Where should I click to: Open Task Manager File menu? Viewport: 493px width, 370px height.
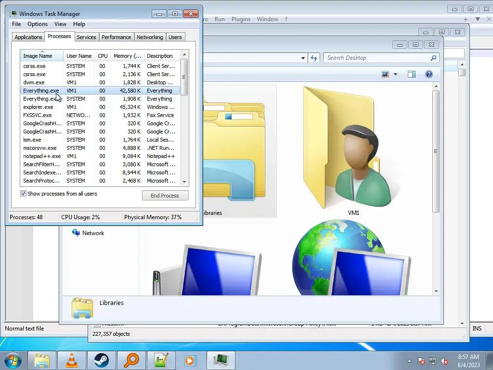point(16,24)
